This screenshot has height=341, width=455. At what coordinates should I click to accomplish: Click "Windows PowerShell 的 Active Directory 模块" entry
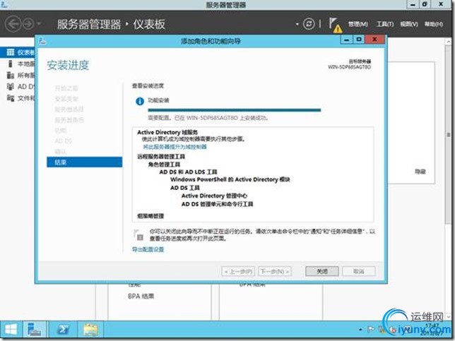coord(230,179)
